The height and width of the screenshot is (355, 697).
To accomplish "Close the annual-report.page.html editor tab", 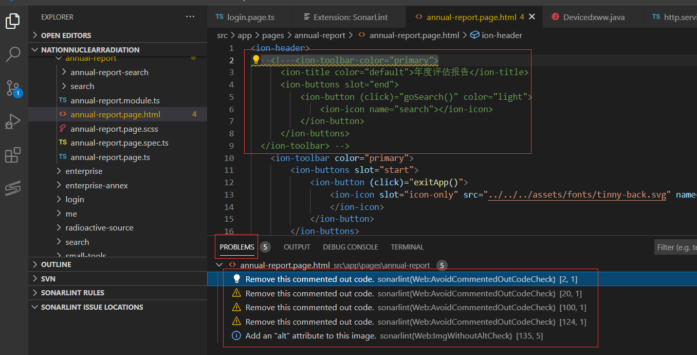I will tap(532, 17).
